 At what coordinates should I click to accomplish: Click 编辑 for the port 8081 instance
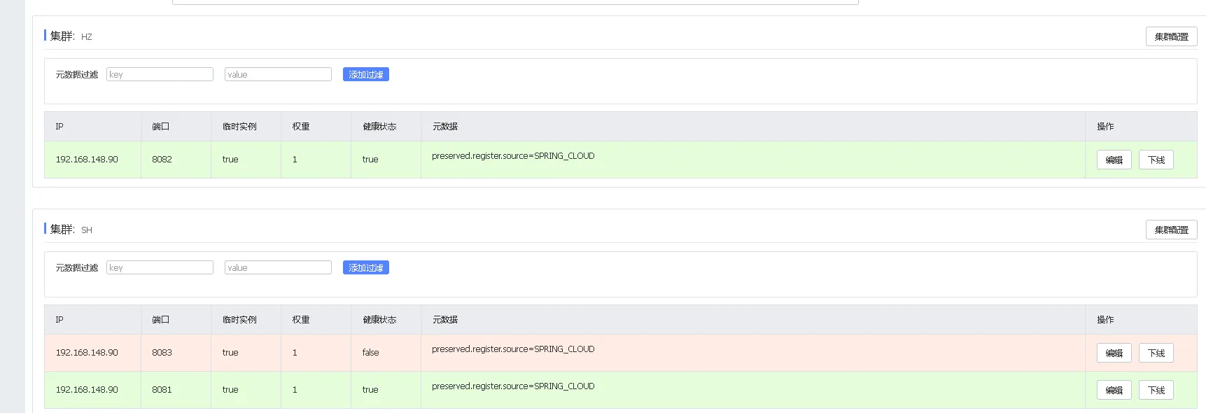tap(1114, 390)
